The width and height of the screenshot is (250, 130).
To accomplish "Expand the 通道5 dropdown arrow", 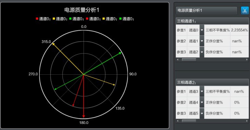I will coord(202,113).
